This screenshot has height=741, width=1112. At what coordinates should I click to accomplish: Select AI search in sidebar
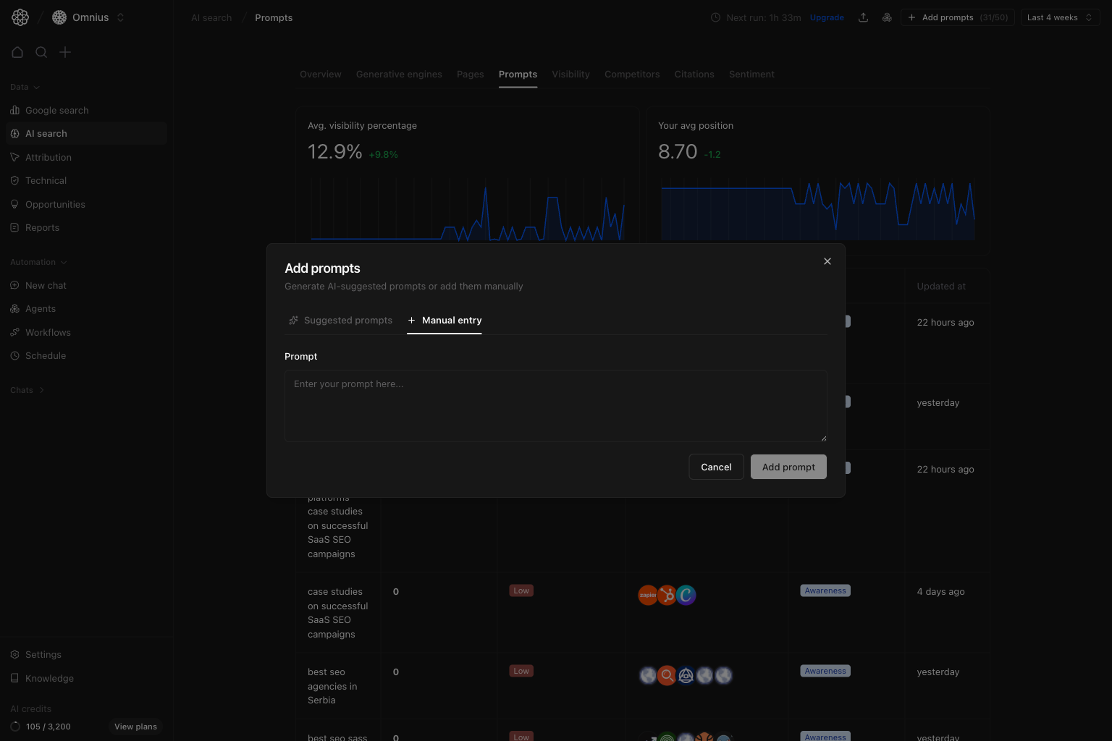[x=86, y=134]
